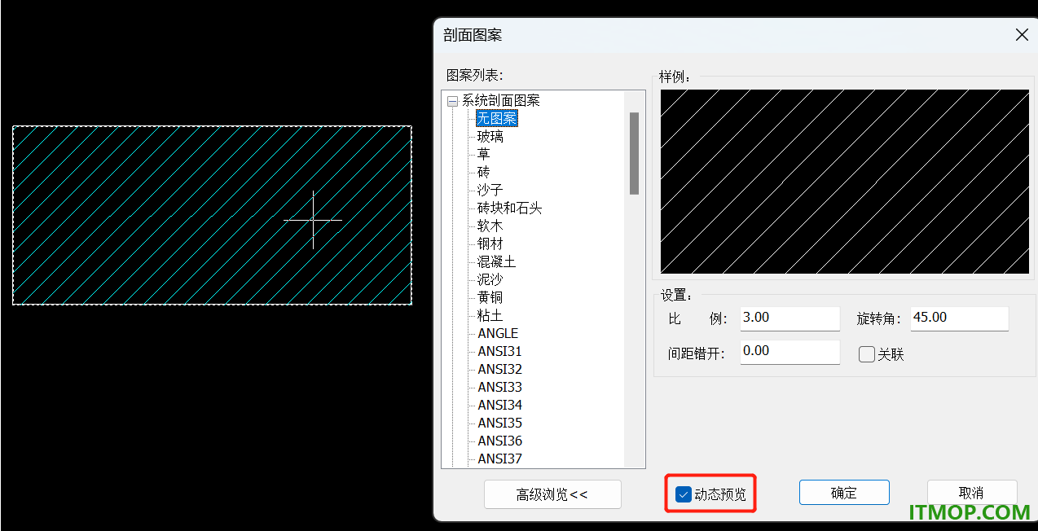
Task: Click the hatched rectangle in the drawing
Action: [212, 216]
